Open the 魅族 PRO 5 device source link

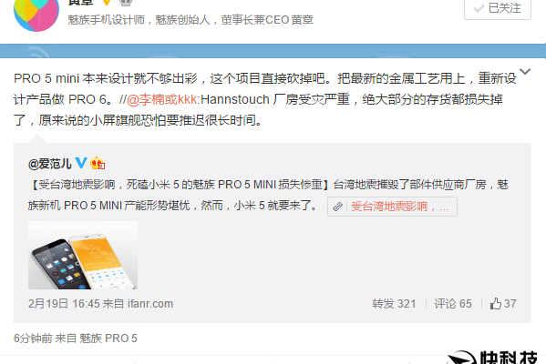click(108, 339)
